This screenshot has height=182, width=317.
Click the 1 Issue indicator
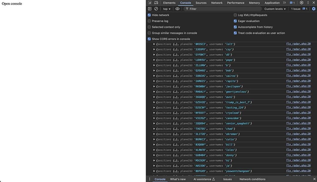[x=299, y=9]
